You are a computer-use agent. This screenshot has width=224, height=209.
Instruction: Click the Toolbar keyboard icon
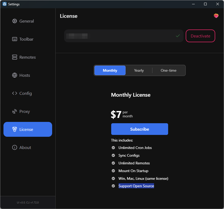point(15,39)
